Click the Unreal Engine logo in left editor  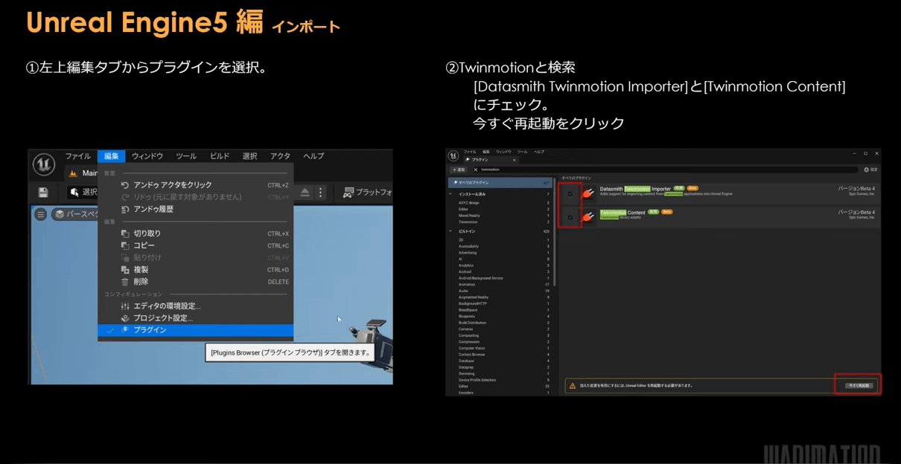pos(44,164)
